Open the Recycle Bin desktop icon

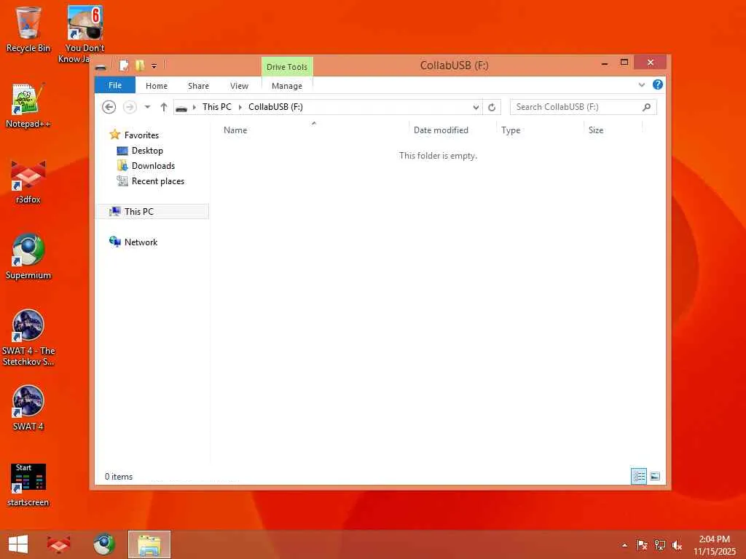(28, 29)
